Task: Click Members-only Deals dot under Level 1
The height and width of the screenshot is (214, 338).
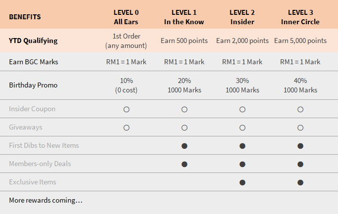Action: point(184,164)
